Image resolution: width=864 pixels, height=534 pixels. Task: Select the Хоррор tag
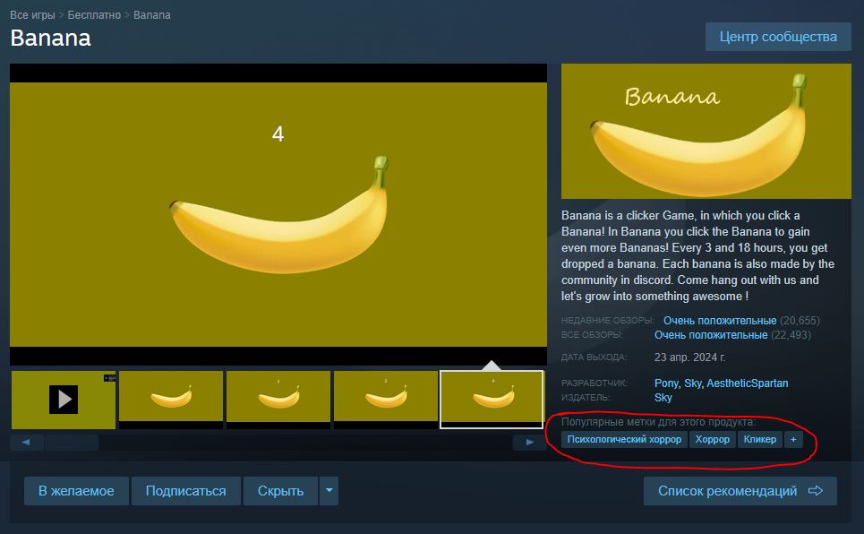tap(712, 440)
